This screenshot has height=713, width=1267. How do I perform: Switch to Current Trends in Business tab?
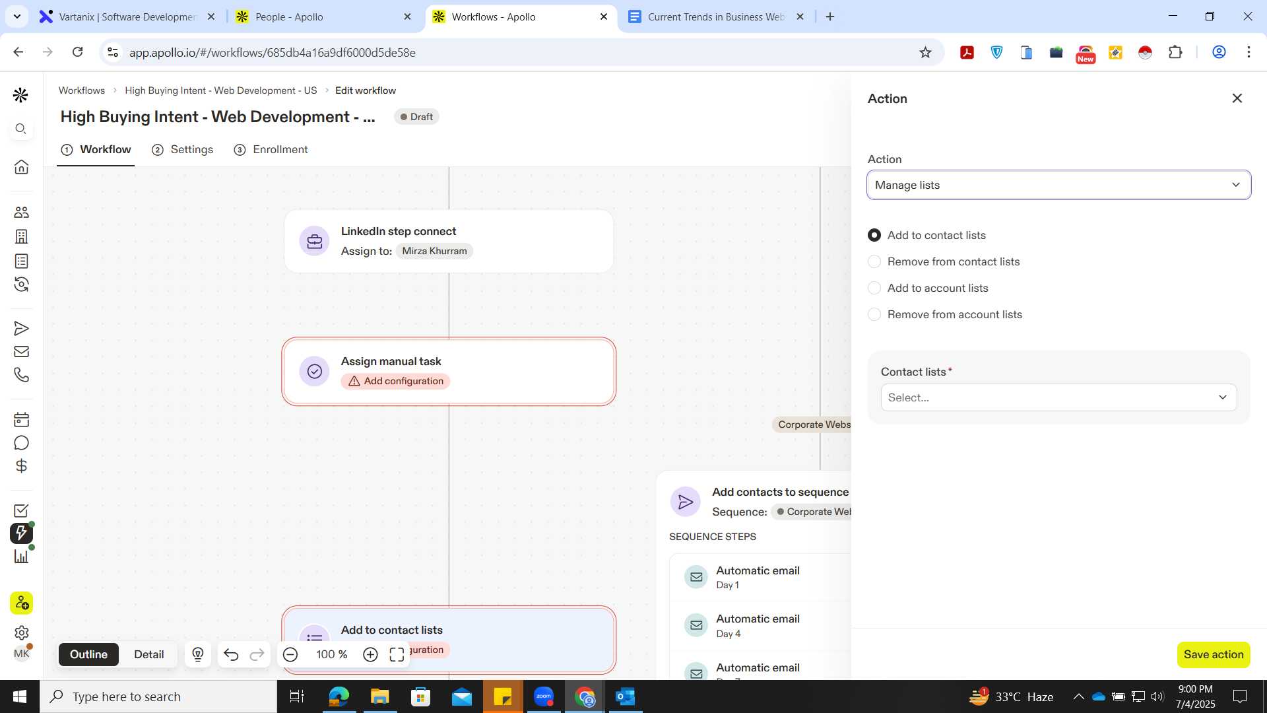pos(717,17)
